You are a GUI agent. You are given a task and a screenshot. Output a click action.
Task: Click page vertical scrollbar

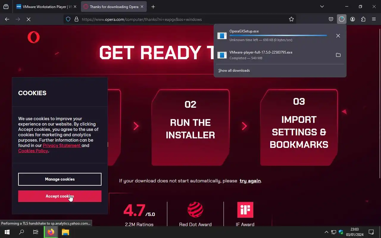tap(380, 104)
